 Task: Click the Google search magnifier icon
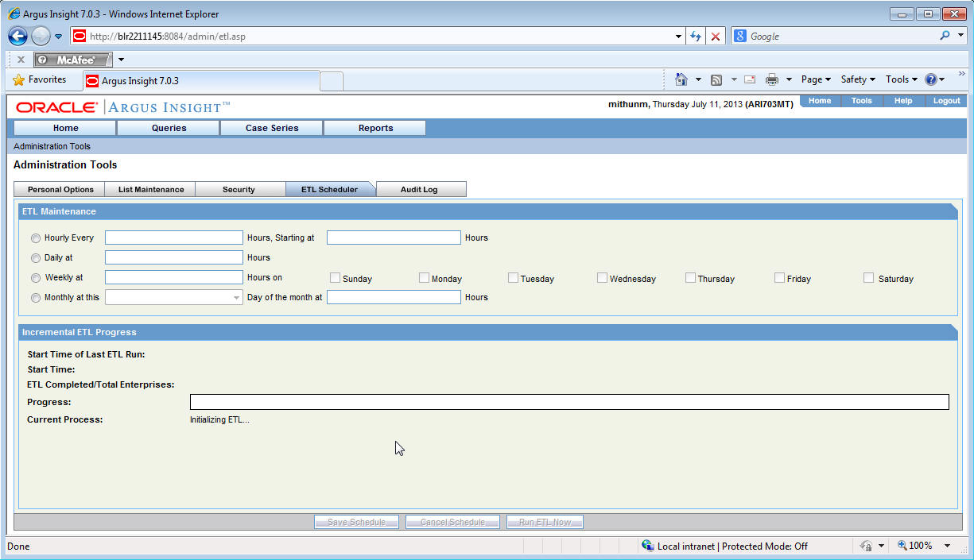[x=944, y=36]
